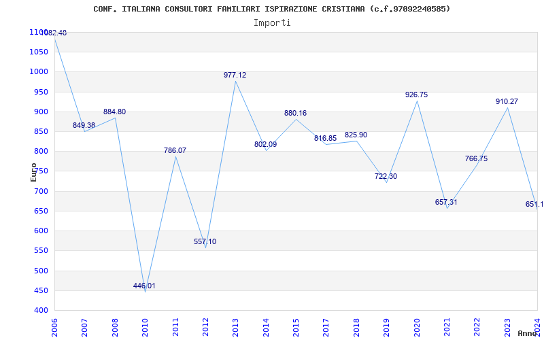
Task: Click the 825.90 data label
Action: pos(356,135)
